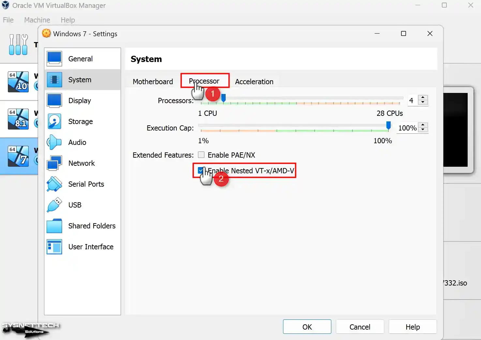Select the Windows 10 VM icon in Manager
The image size is (481, 340).
[x=18, y=82]
